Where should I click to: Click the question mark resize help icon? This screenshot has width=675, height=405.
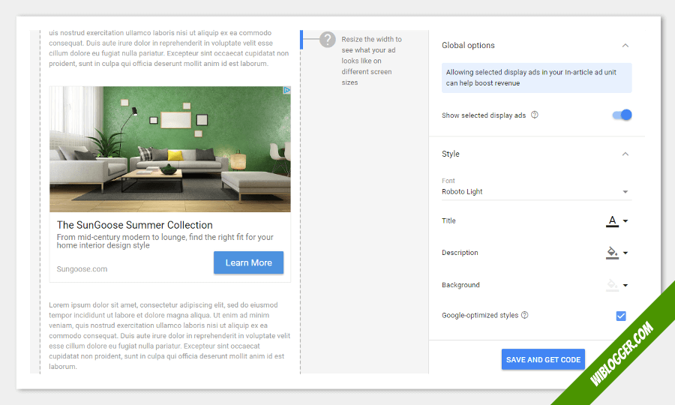(328, 40)
